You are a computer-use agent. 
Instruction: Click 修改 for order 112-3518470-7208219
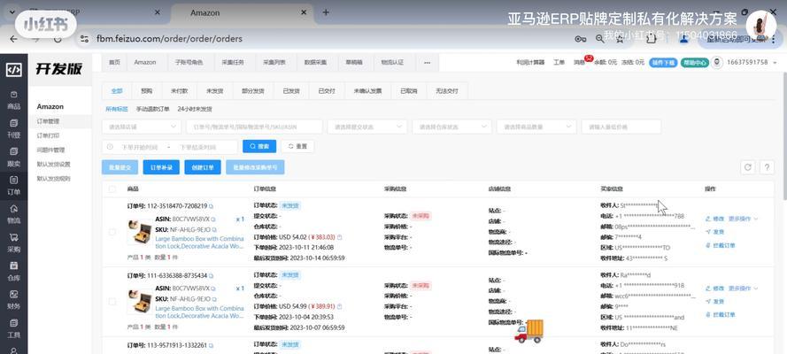[715, 219]
